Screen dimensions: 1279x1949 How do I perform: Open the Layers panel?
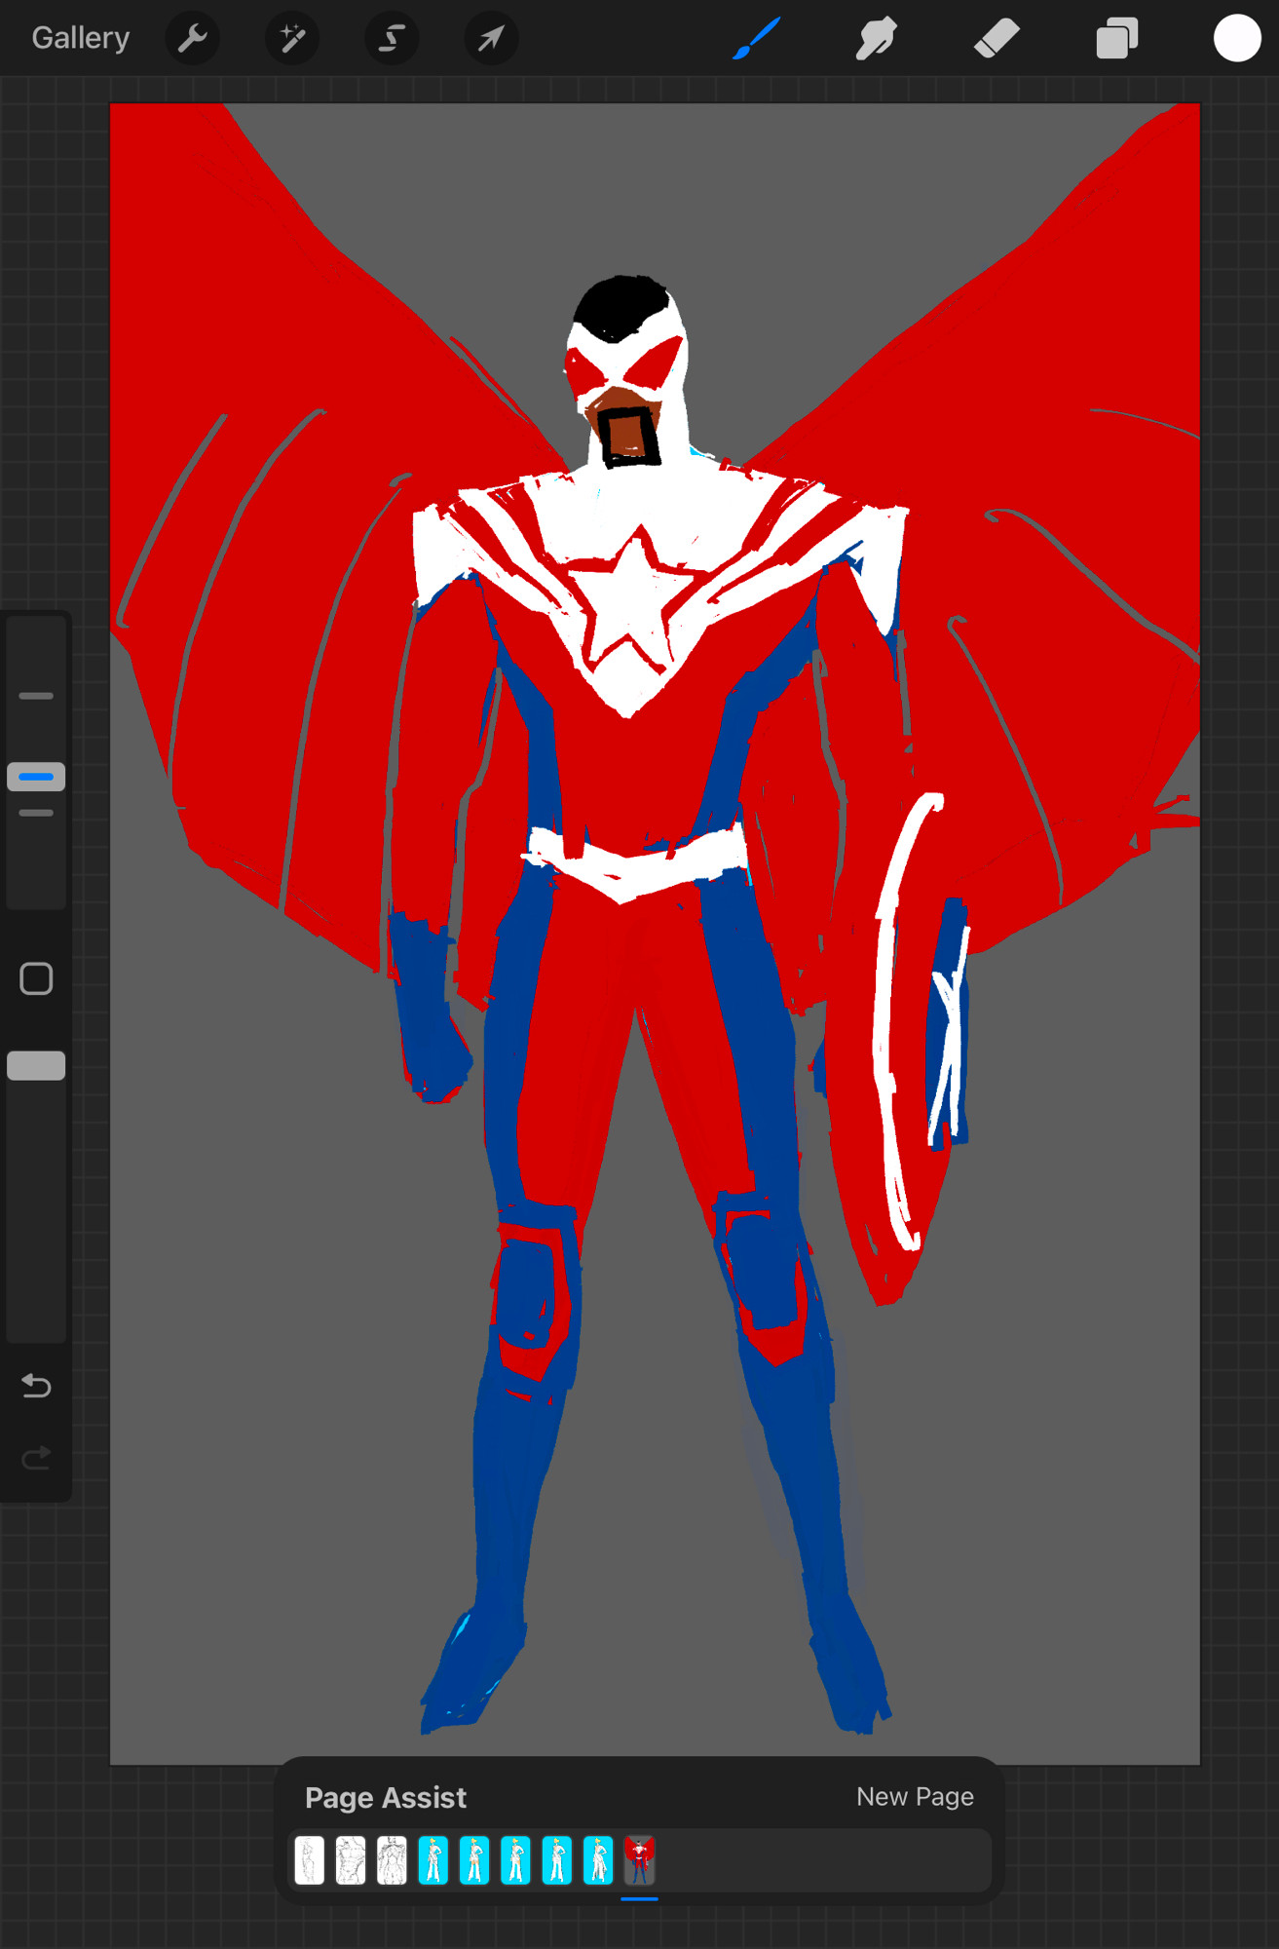1117,39
